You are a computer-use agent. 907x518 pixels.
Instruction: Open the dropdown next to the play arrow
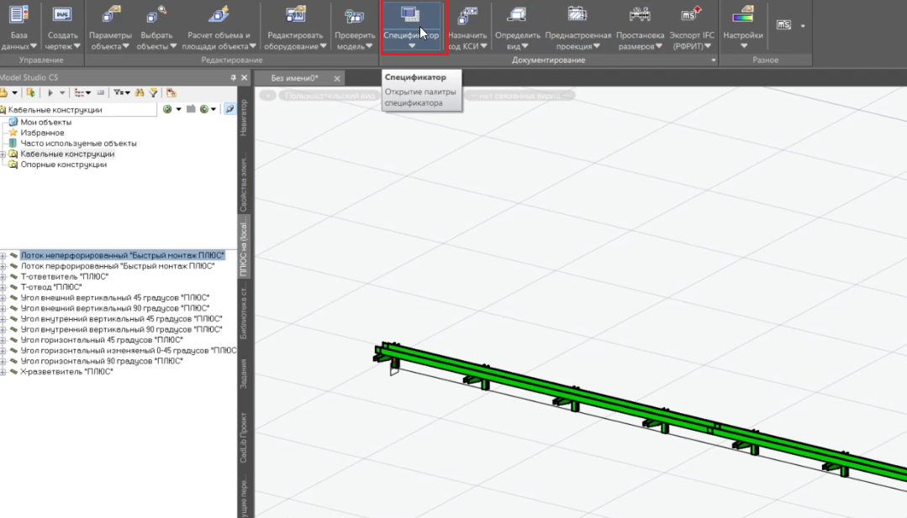pyautogui.click(x=62, y=92)
